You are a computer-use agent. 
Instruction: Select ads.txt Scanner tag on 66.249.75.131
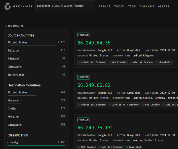111,147
